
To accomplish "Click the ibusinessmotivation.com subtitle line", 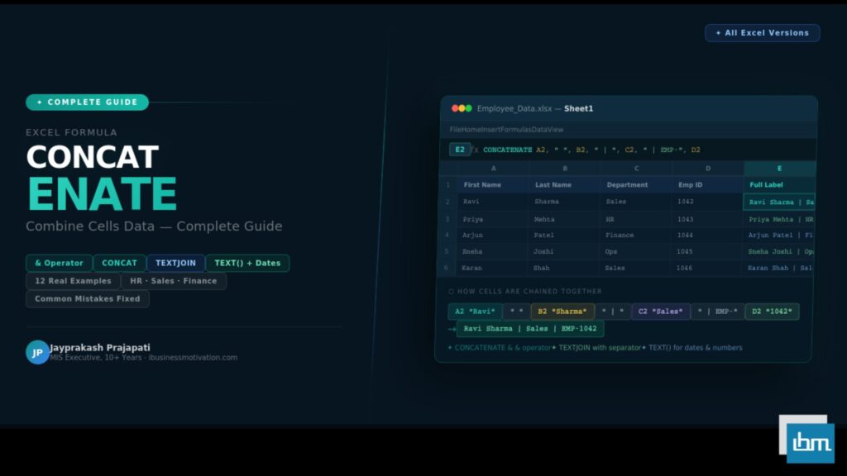I will (x=143, y=357).
